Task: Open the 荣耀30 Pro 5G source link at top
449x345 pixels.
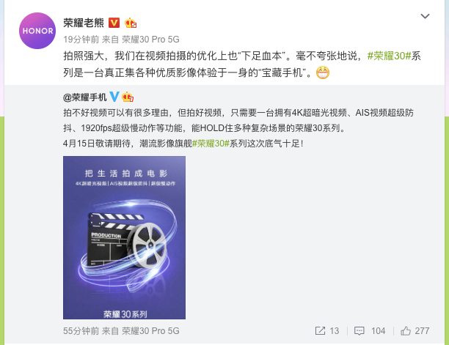Action: coord(150,39)
